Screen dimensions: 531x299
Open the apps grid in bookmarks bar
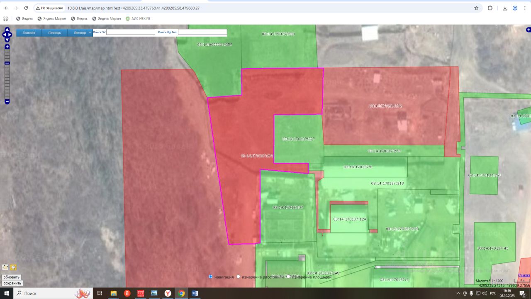[5, 19]
